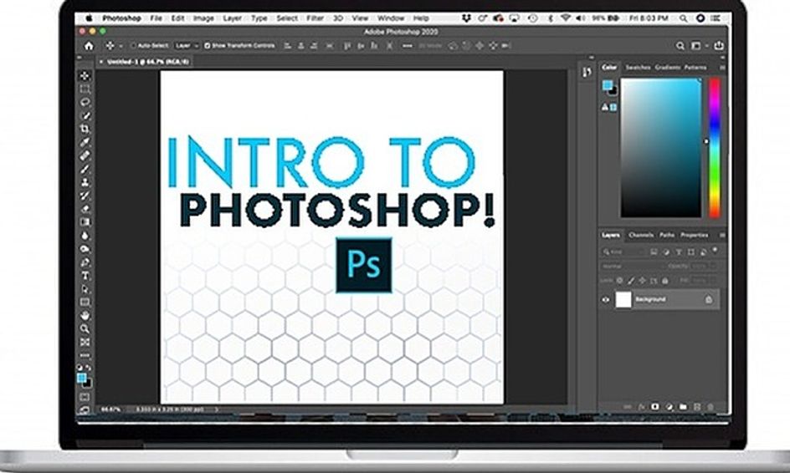Add a layer mask icon
Viewport: 790px width, 473px height.
coord(655,406)
